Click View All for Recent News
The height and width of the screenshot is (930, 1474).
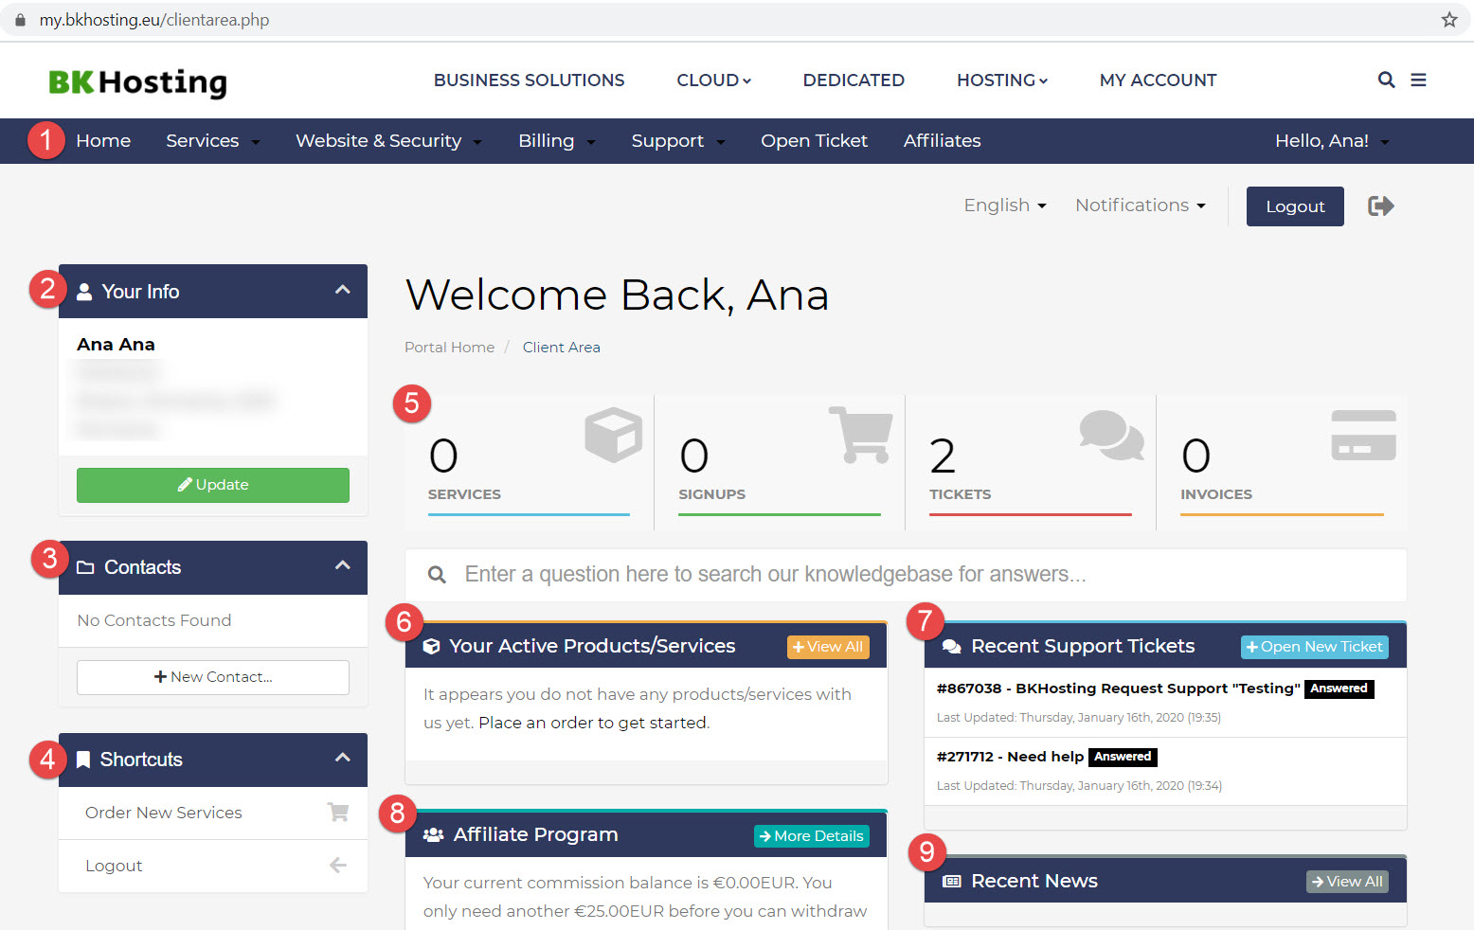[x=1347, y=882]
